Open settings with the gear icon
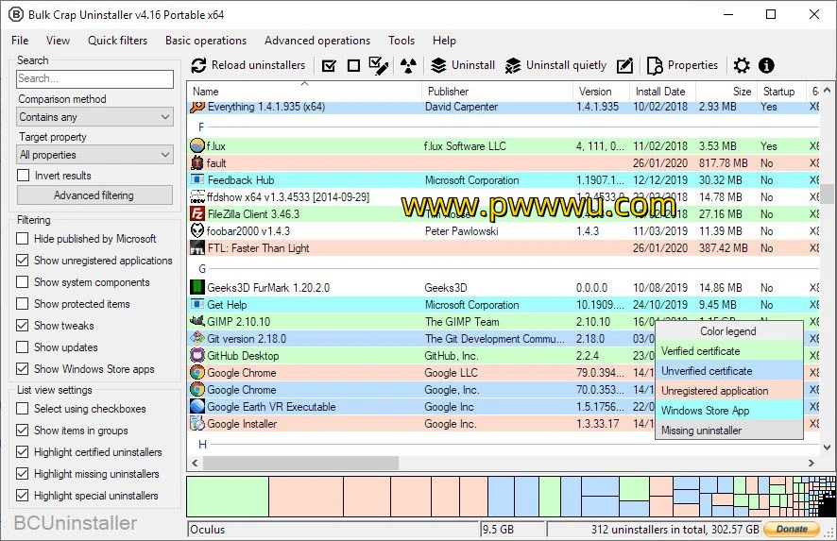 click(x=742, y=66)
